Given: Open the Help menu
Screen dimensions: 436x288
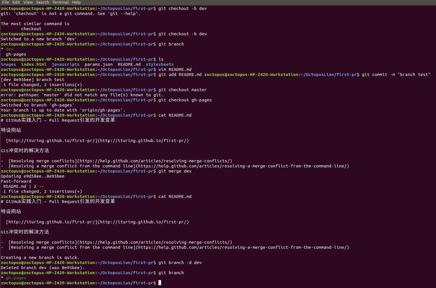Looking at the screenshot, I should 76,2.
